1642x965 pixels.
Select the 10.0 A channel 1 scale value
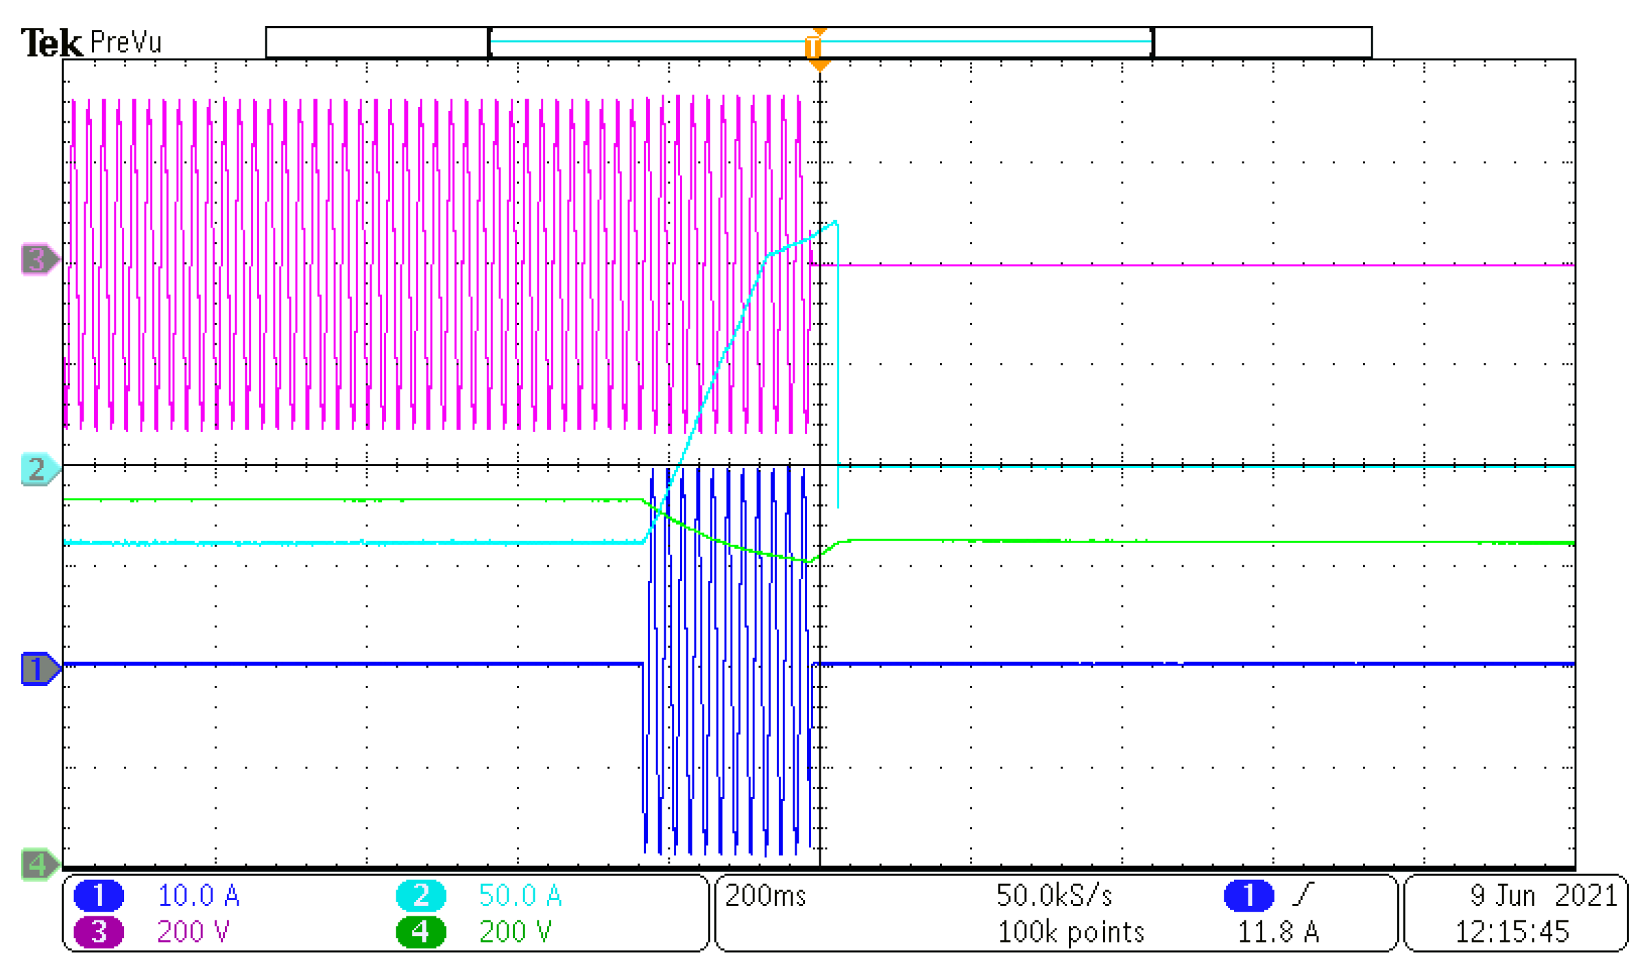(x=198, y=896)
